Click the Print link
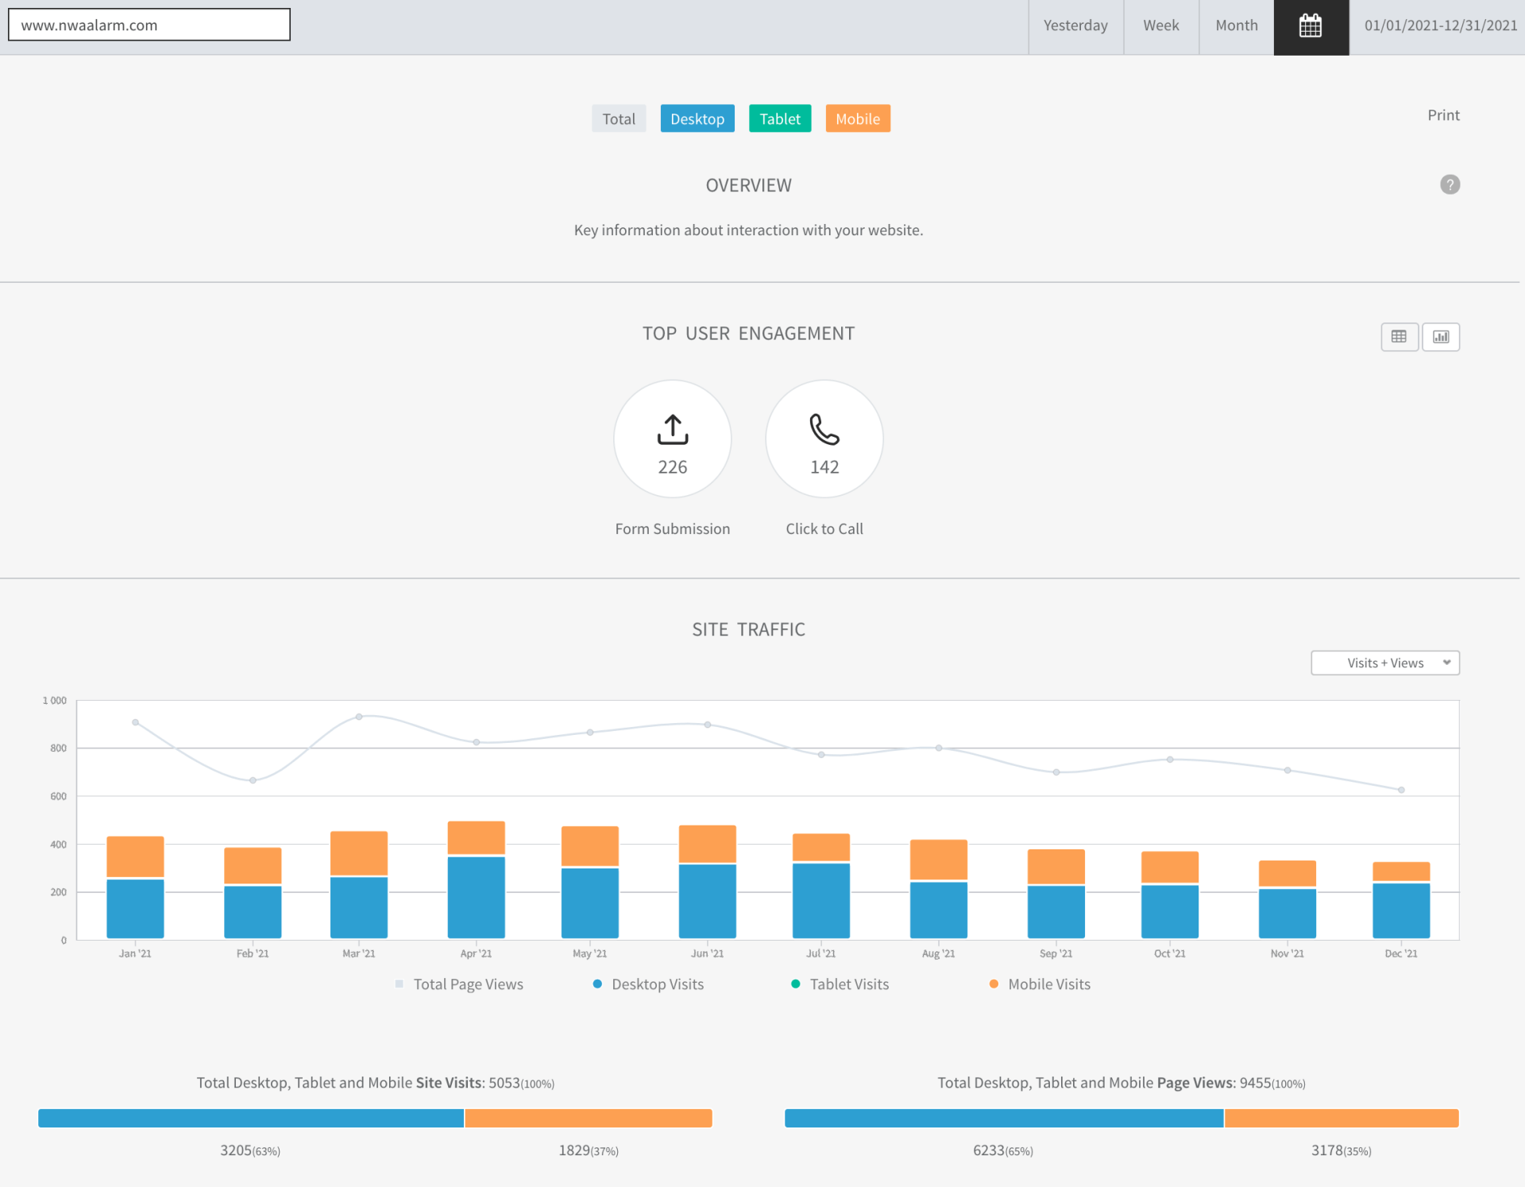This screenshot has height=1187, width=1525. (x=1443, y=115)
